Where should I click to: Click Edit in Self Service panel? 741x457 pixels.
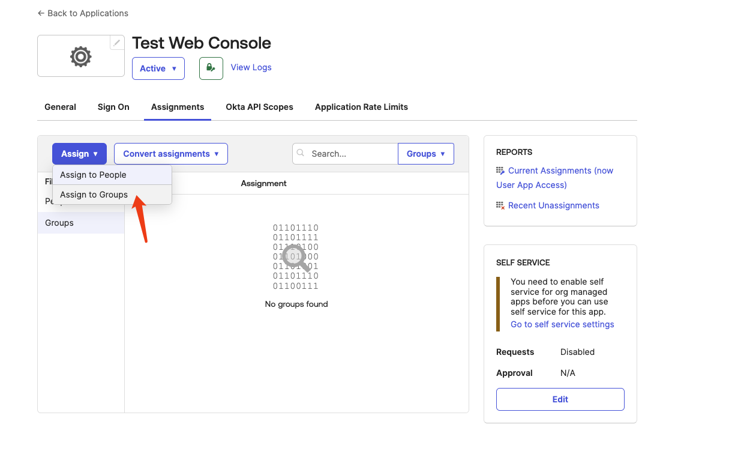point(560,399)
